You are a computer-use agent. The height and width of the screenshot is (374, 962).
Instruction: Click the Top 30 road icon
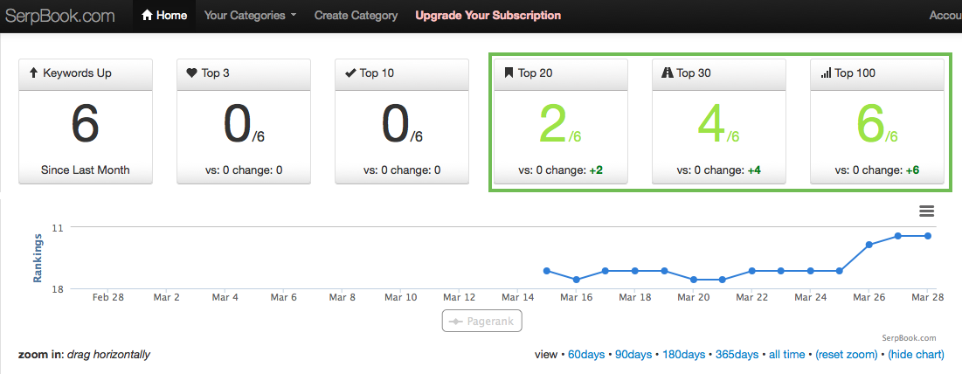(x=668, y=73)
